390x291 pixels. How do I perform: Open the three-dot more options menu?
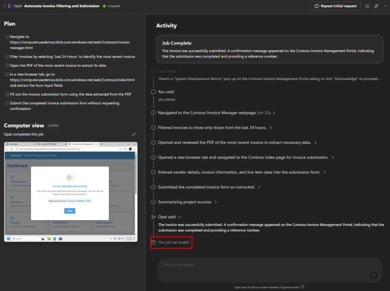point(385,6)
